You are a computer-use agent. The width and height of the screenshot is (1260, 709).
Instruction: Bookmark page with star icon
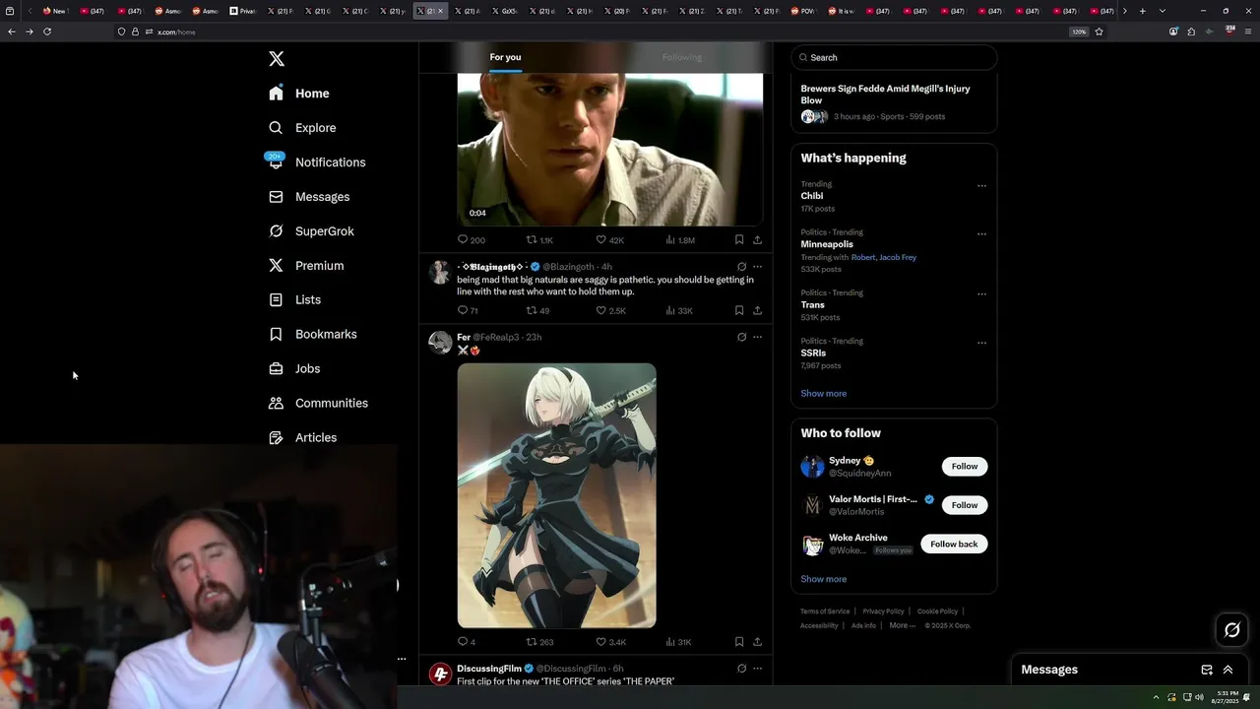[1099, 32]
